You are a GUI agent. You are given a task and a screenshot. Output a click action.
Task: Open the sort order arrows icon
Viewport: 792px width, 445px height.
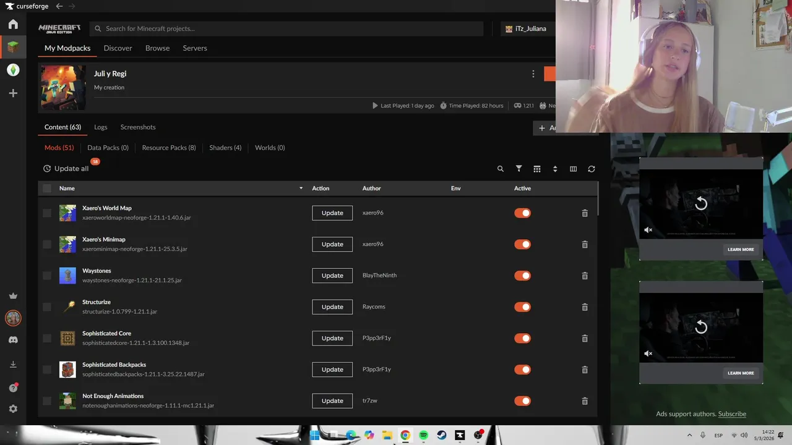pyautogui.click(x=555, y=169)
